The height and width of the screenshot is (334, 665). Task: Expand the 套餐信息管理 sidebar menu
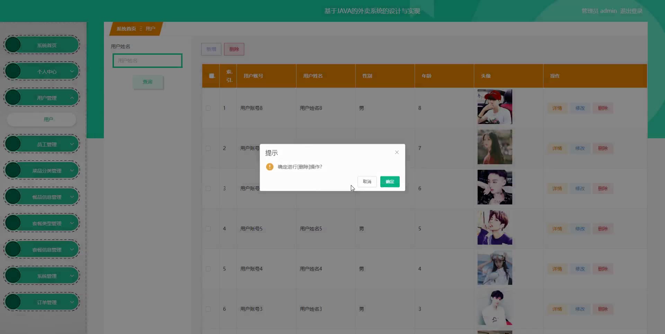(x=42, y=249)
